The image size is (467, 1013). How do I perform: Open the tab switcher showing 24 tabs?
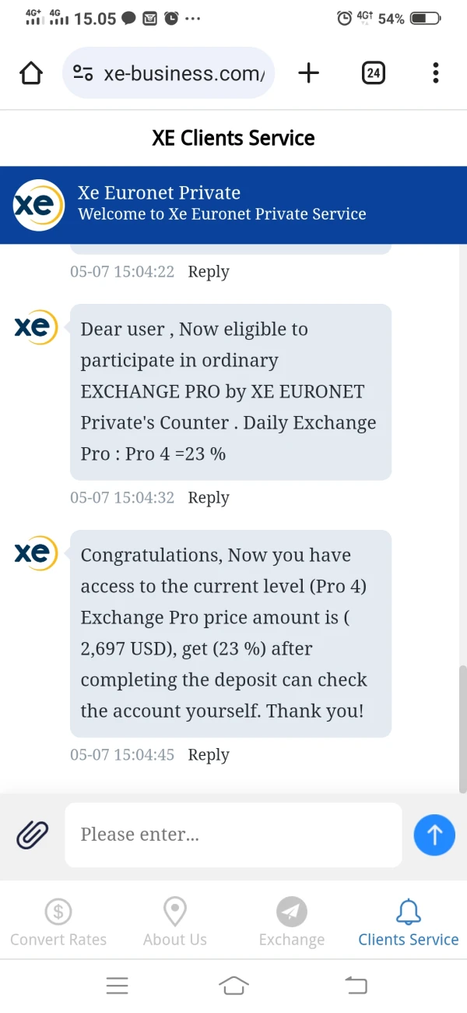(374, 73)
